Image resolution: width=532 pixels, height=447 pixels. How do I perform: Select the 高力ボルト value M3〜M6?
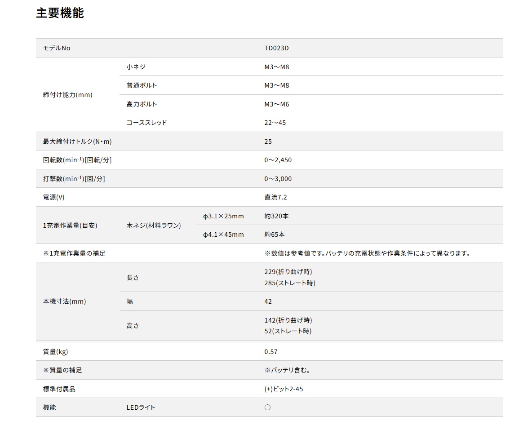tap(276, 104)
